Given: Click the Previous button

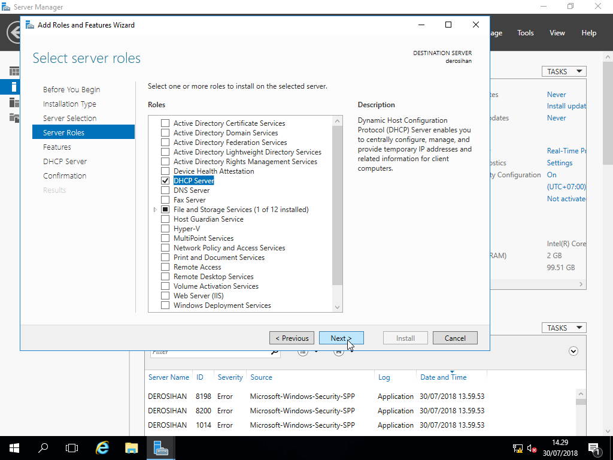Looking at the screenshot, I should pyautogui.click(x=292, y=338).
